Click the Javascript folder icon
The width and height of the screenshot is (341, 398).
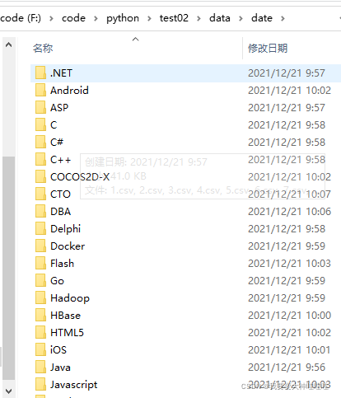tap(40, 384)
